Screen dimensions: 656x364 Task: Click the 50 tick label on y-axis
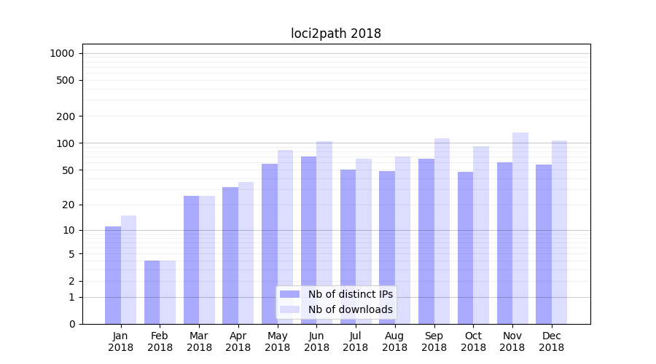tap(67, 170)
